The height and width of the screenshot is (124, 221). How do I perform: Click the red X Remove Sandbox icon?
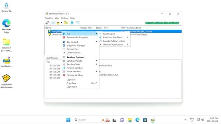pos(64,75)
